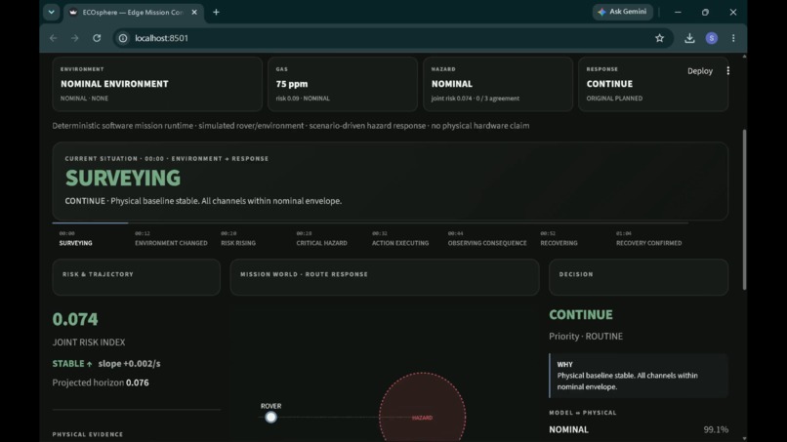Open a new browser tab
This screenshot has width=787, height=442.
[217, 12]
